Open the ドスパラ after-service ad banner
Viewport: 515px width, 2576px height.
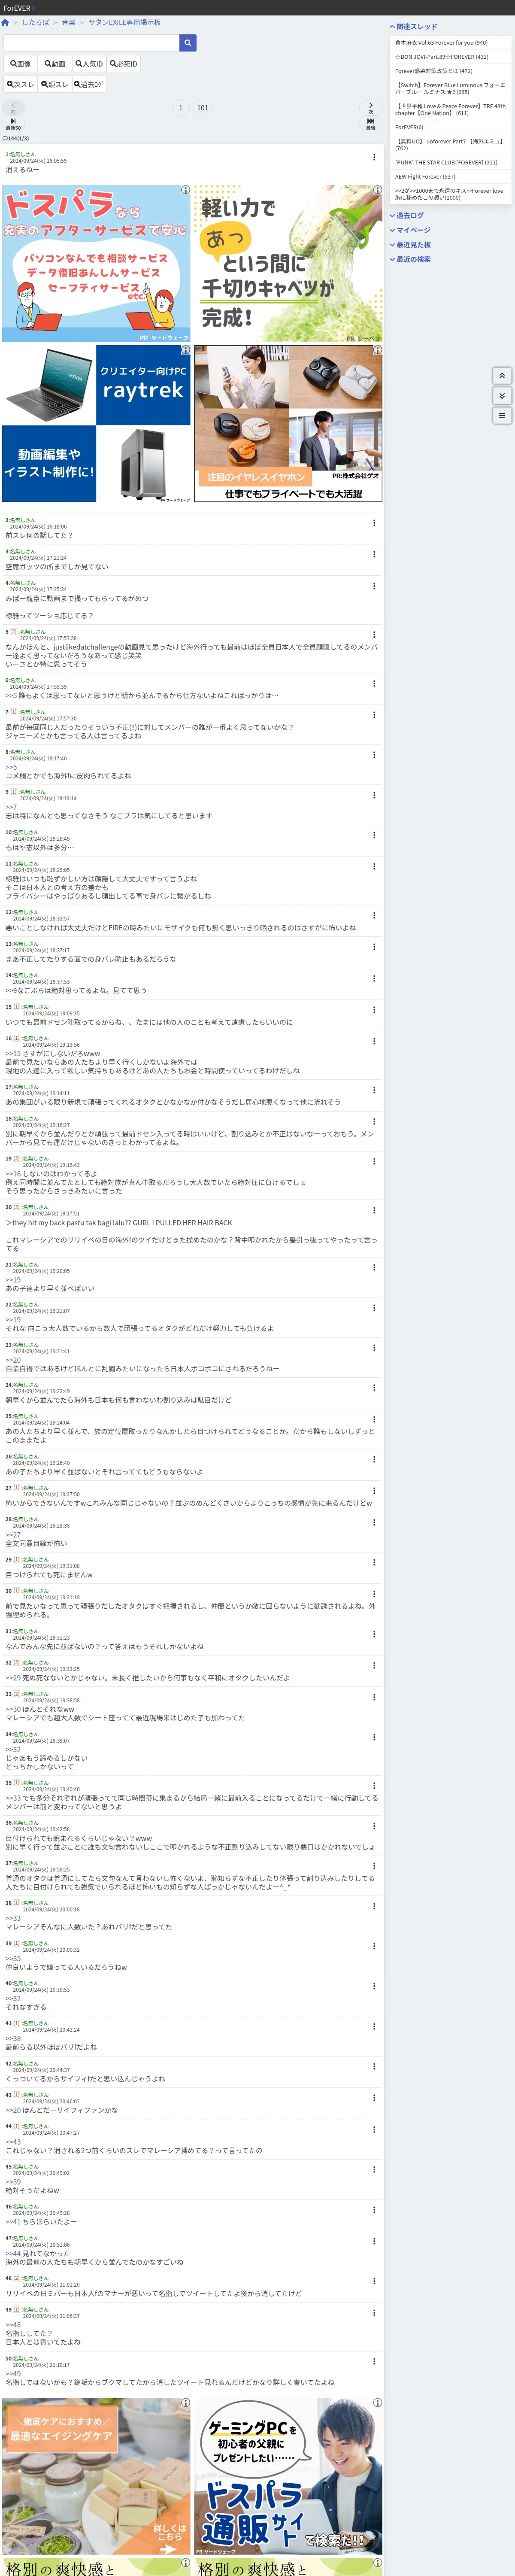(96, 263)
